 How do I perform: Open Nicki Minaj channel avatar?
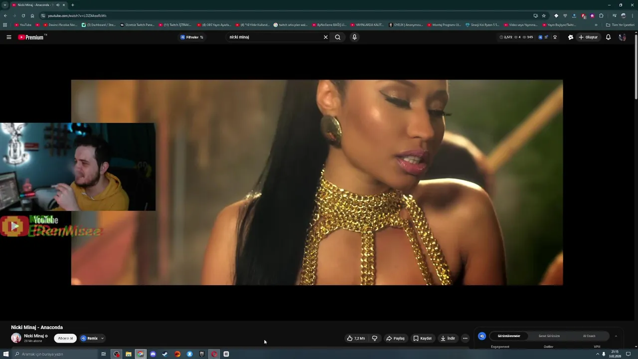click(x=16, y=338)
